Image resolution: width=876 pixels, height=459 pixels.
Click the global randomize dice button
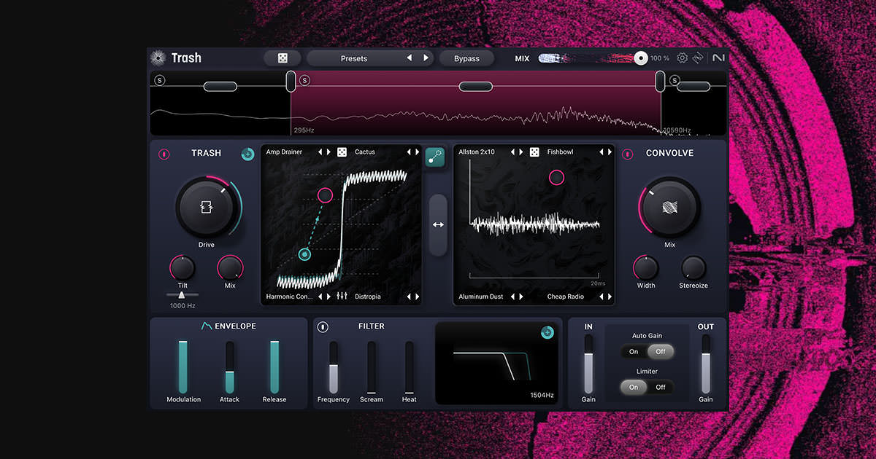click(x=283, y=58)
